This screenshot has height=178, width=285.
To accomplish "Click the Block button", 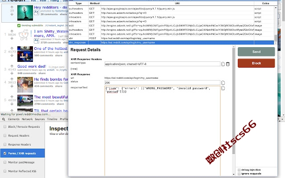I will (x=256, y=63).
